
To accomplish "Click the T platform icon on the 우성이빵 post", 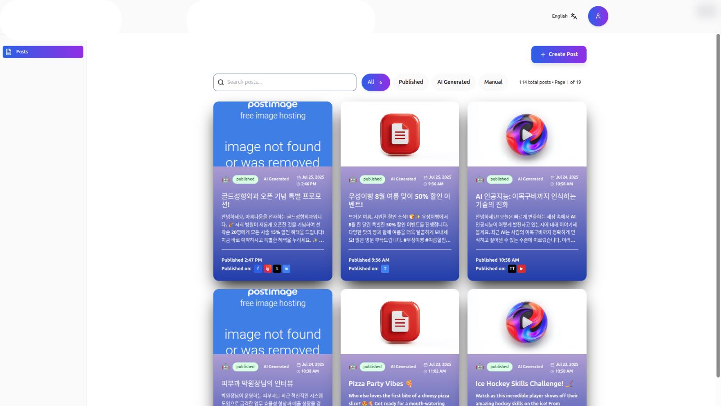I will click(x=385, y=268).
